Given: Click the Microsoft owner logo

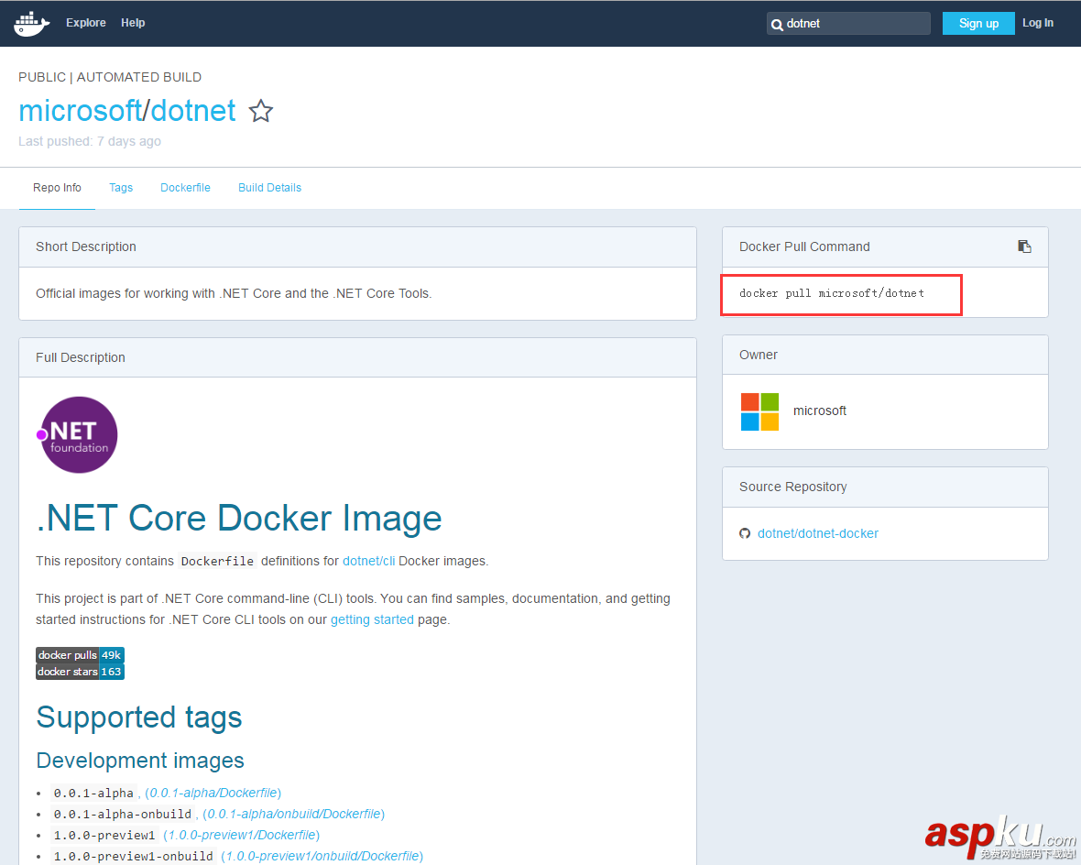Looking at the screenshot, I should (x=759, y=411).
